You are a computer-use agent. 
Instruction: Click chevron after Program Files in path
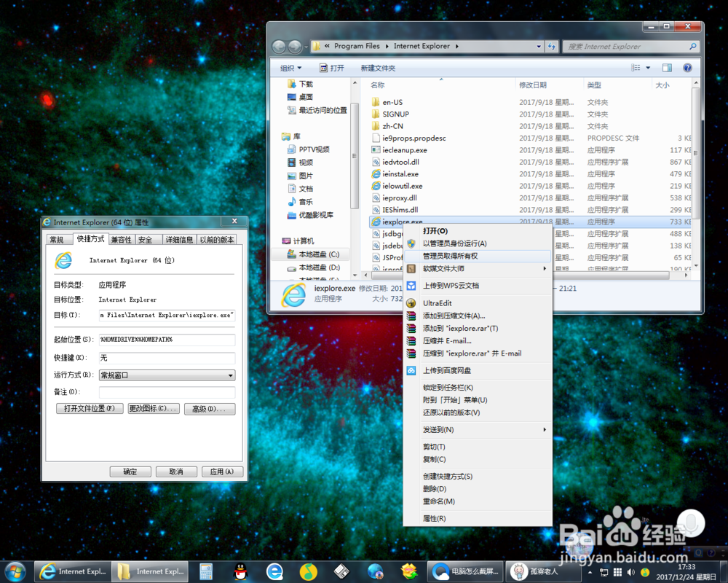pyautogui.click(x=387, y=47)
